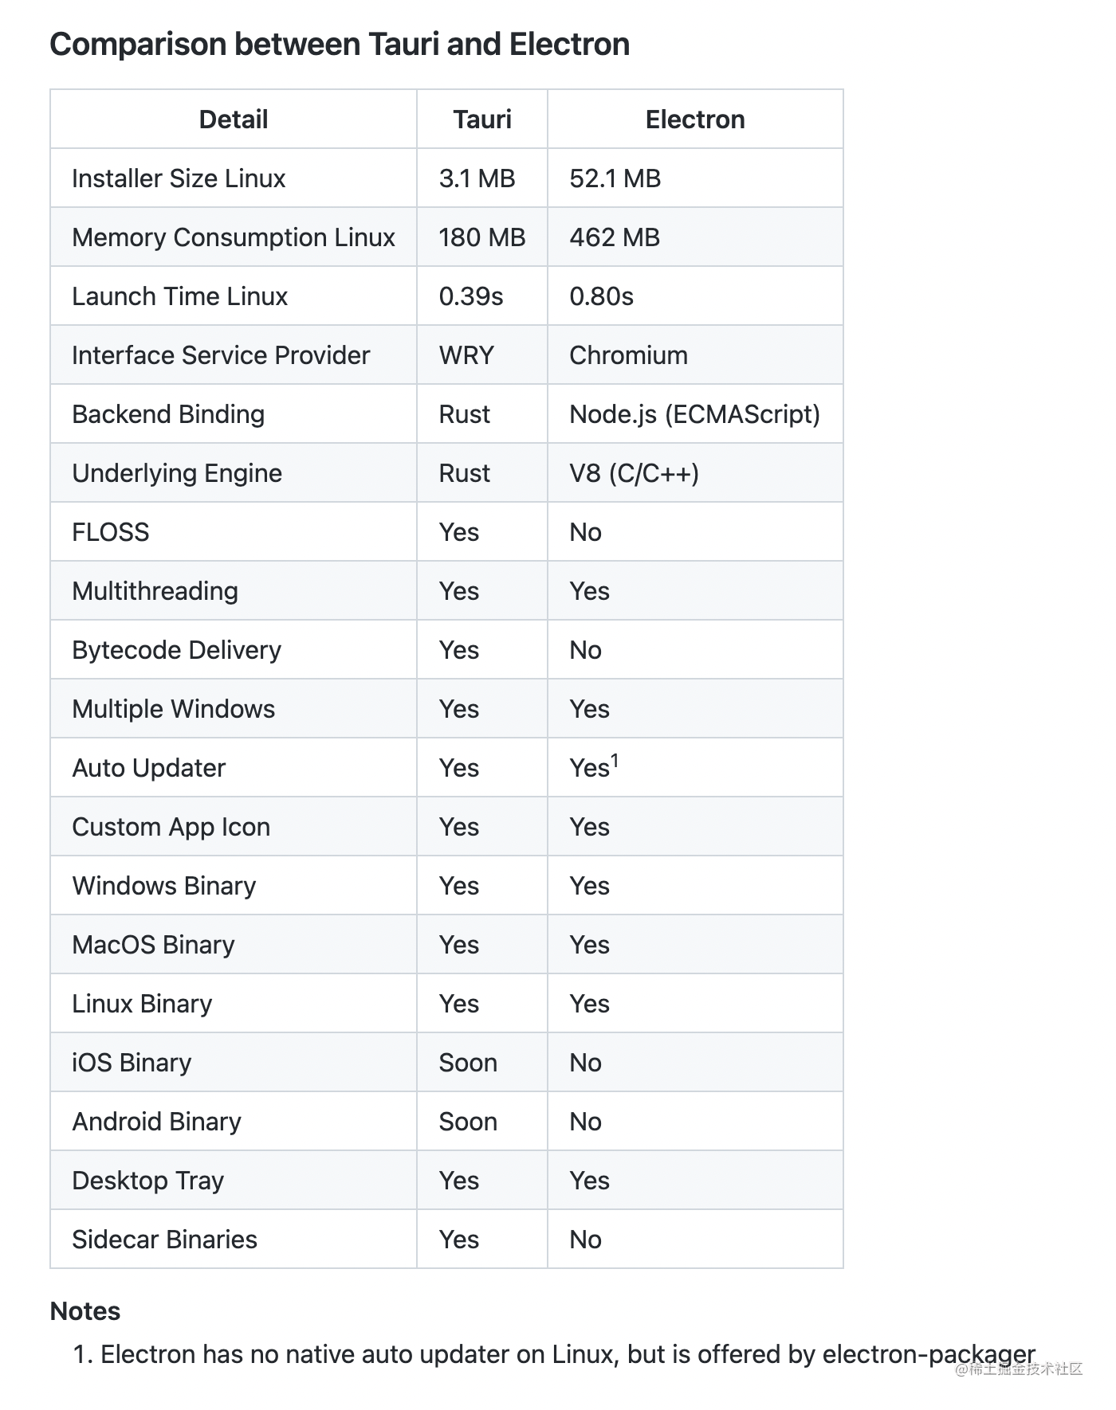The image size is (1116, 1410).
Task: Click the 180 MB memory consumption cell
Action: click(x=481, y=237)
